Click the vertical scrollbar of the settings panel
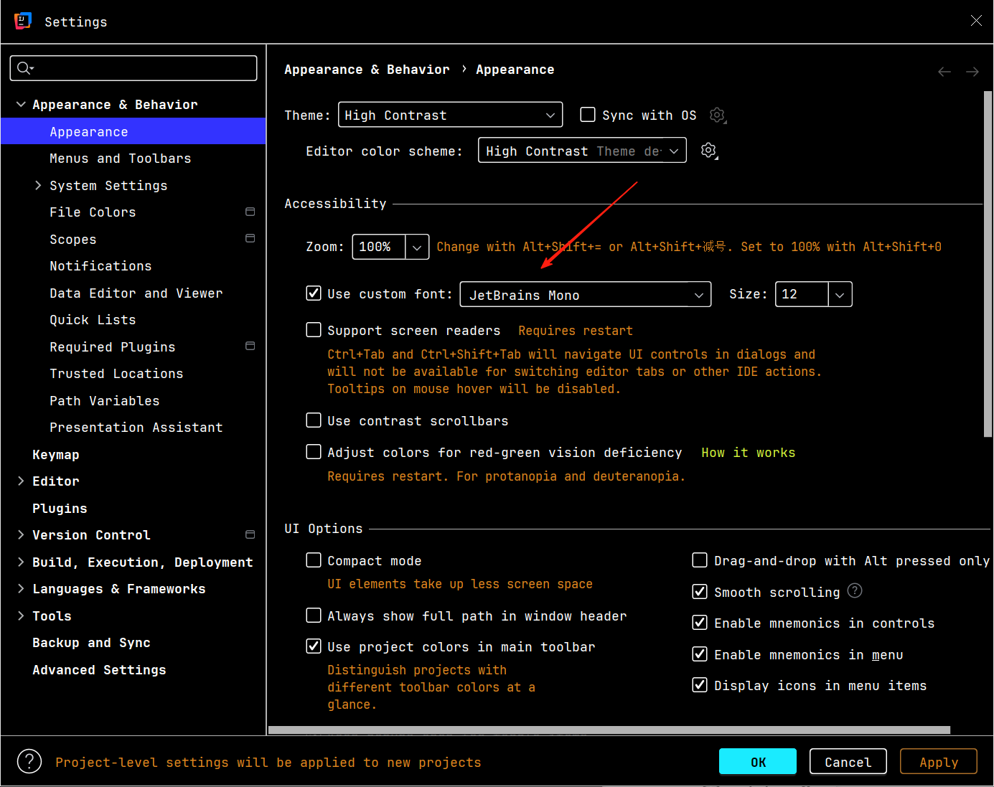The image size is (994, 787). (988, 265)
